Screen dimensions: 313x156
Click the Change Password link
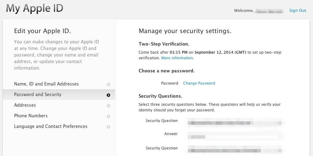[x=199, y=83]
